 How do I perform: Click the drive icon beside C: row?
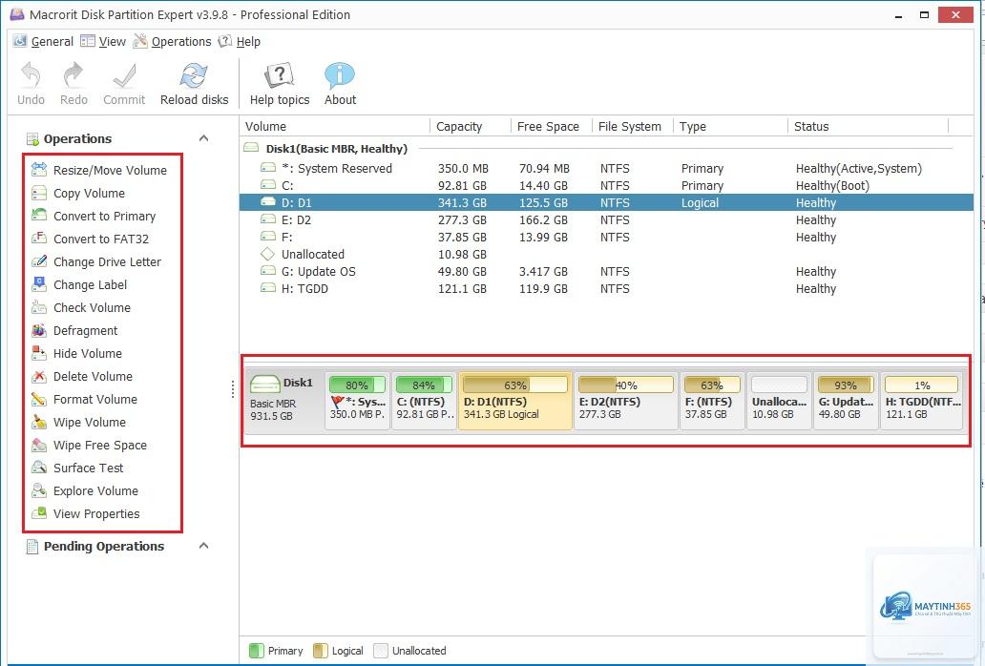[268, 185]
